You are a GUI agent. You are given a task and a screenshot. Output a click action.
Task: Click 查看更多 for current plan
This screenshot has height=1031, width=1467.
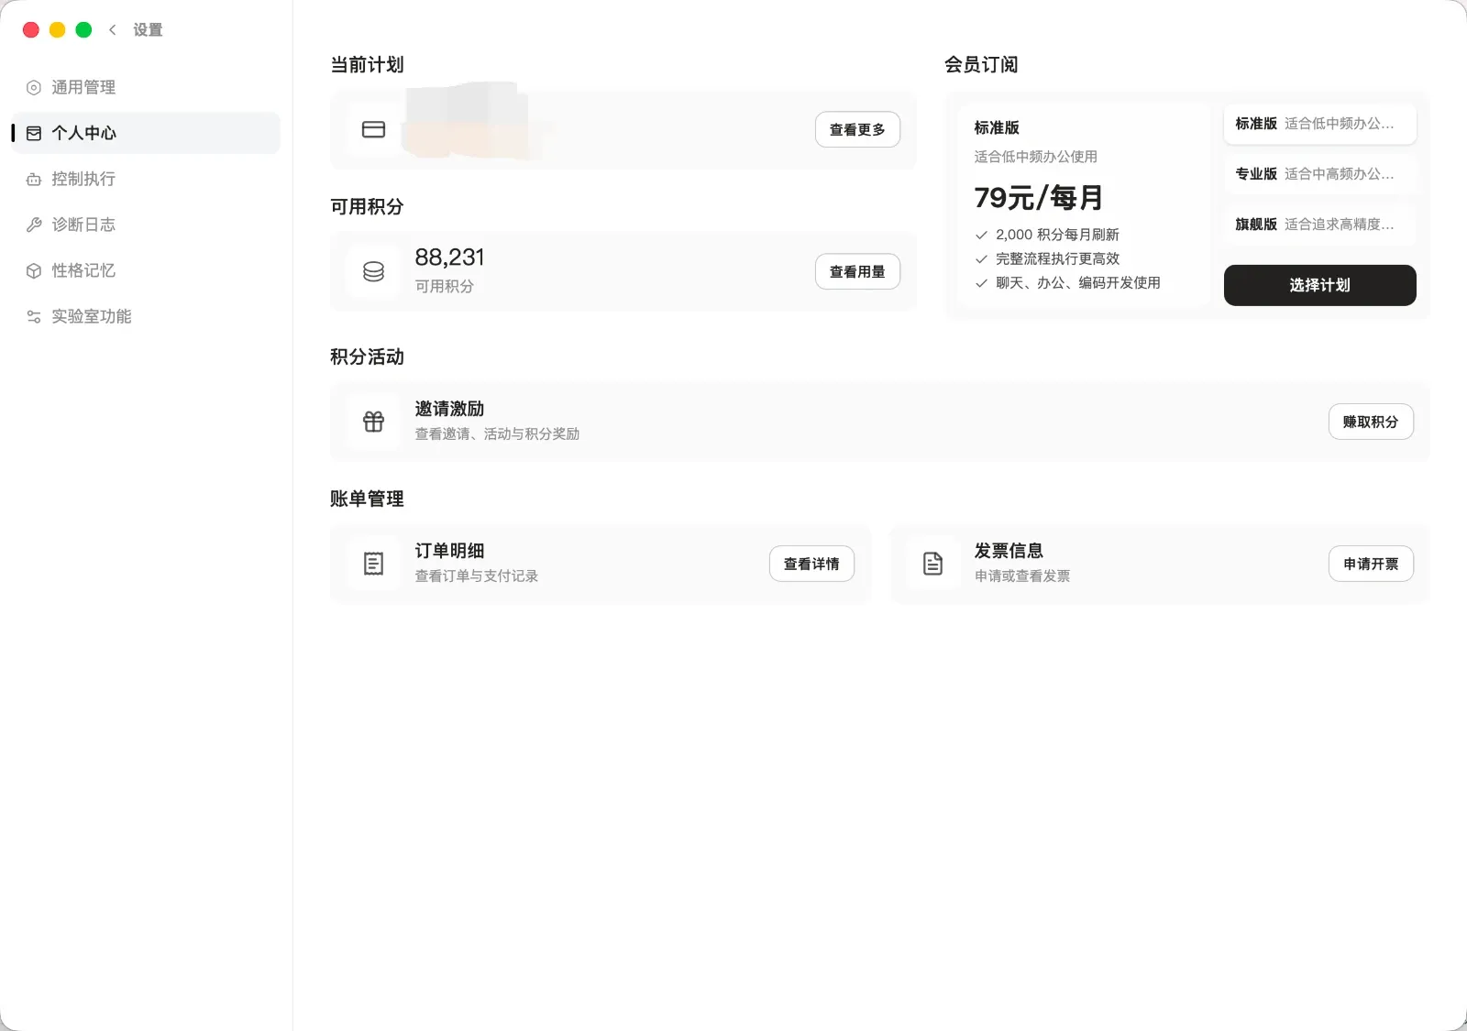pyautogui.click(x=857, y=130)
